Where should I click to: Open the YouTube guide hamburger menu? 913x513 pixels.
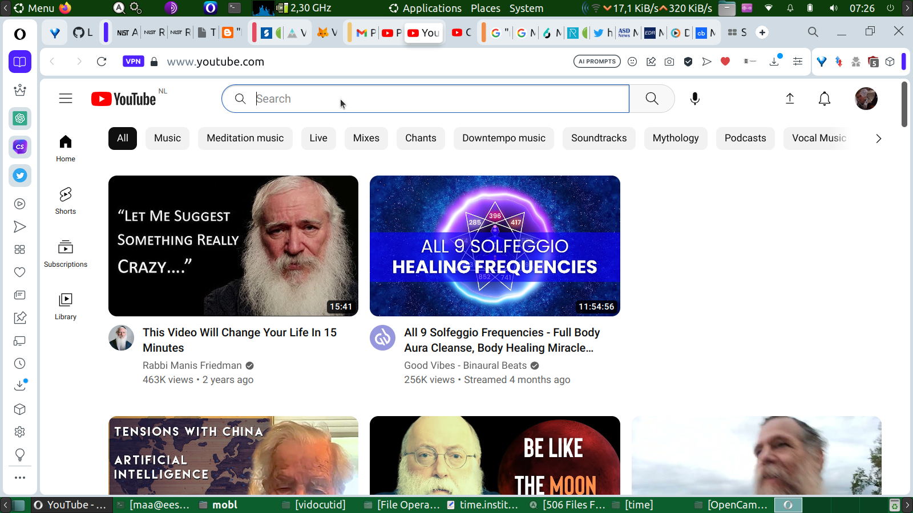66,99
